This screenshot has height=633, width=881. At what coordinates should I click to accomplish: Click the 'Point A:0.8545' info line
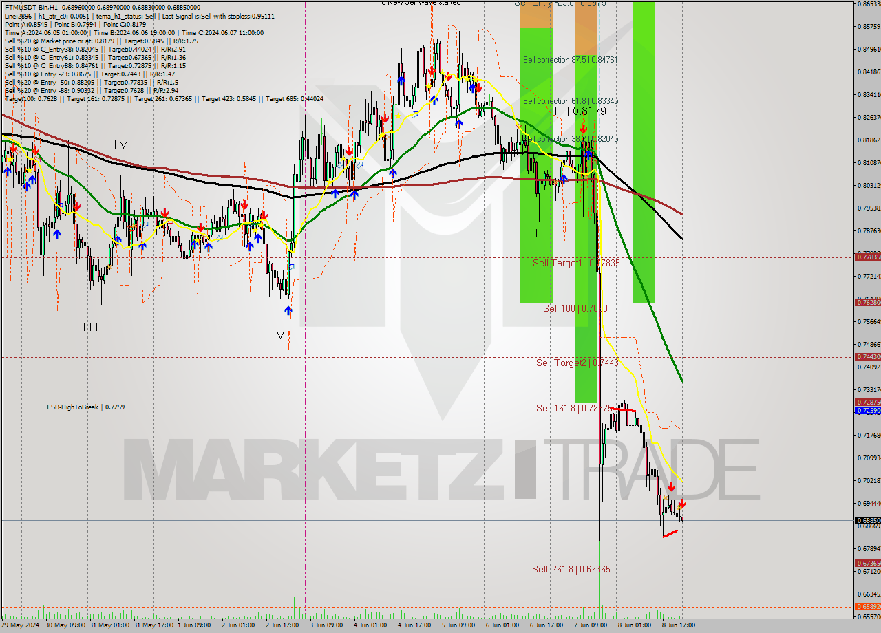[x=74, y=23]
